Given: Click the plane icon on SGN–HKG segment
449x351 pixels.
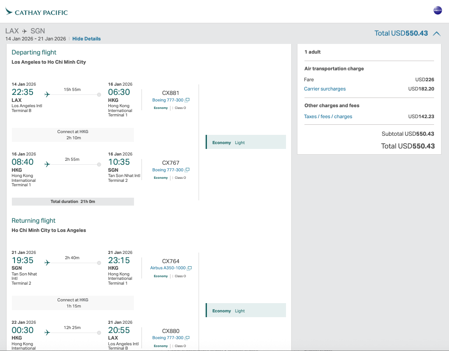Looking at the screenshot, I should coord(47,263).
